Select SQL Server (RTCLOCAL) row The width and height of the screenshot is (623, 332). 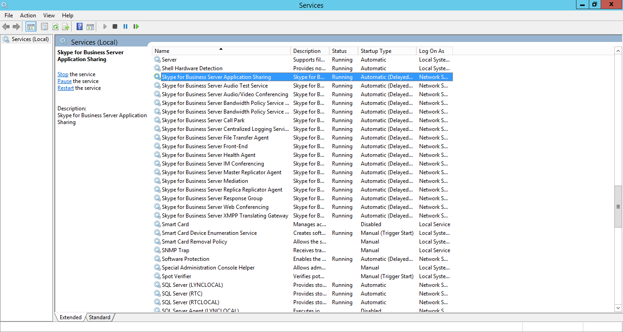[302, 302]
